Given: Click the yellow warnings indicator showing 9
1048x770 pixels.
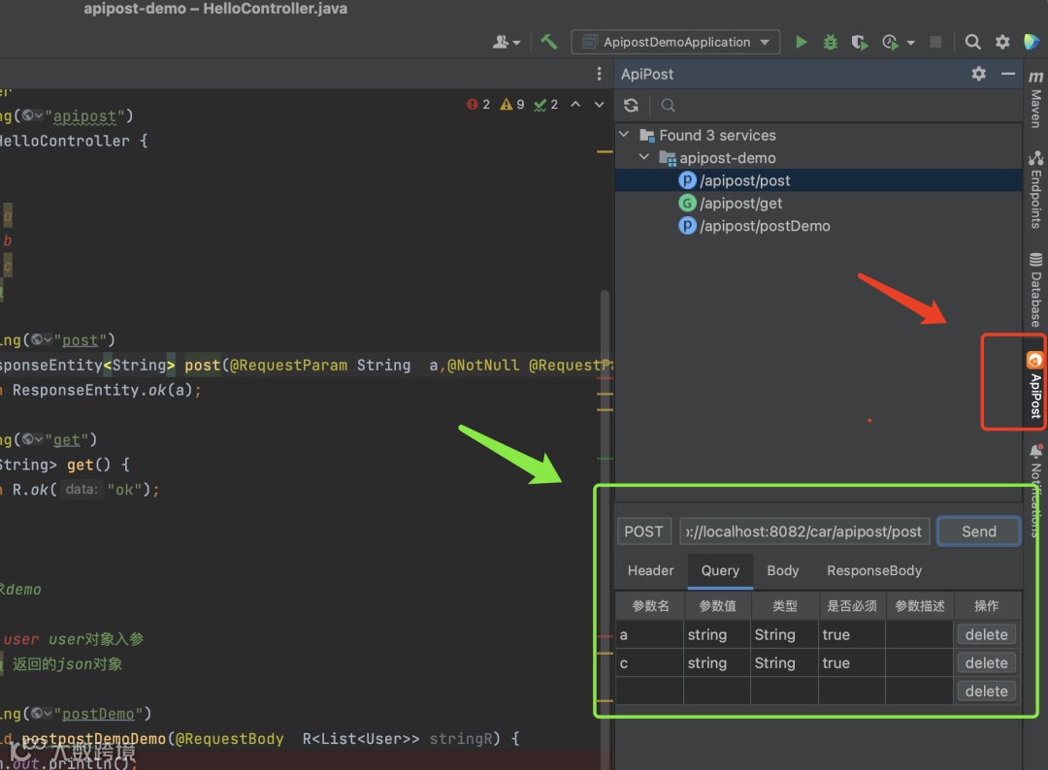Looking at the screenshot, I should (512, 104).
